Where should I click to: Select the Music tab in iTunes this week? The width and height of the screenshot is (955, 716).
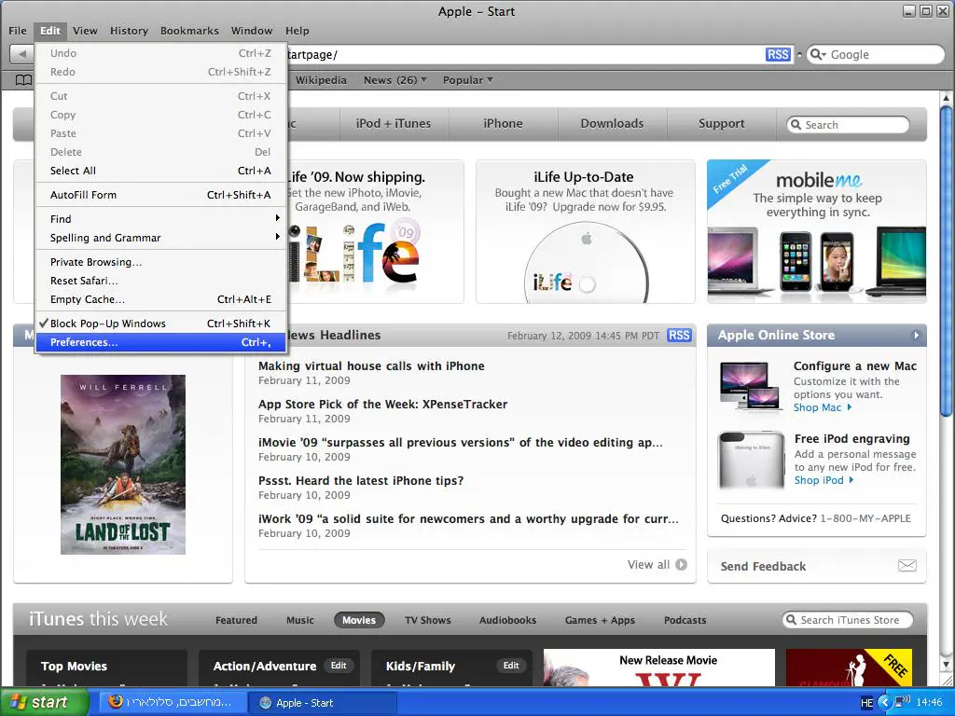coord(300,620)
